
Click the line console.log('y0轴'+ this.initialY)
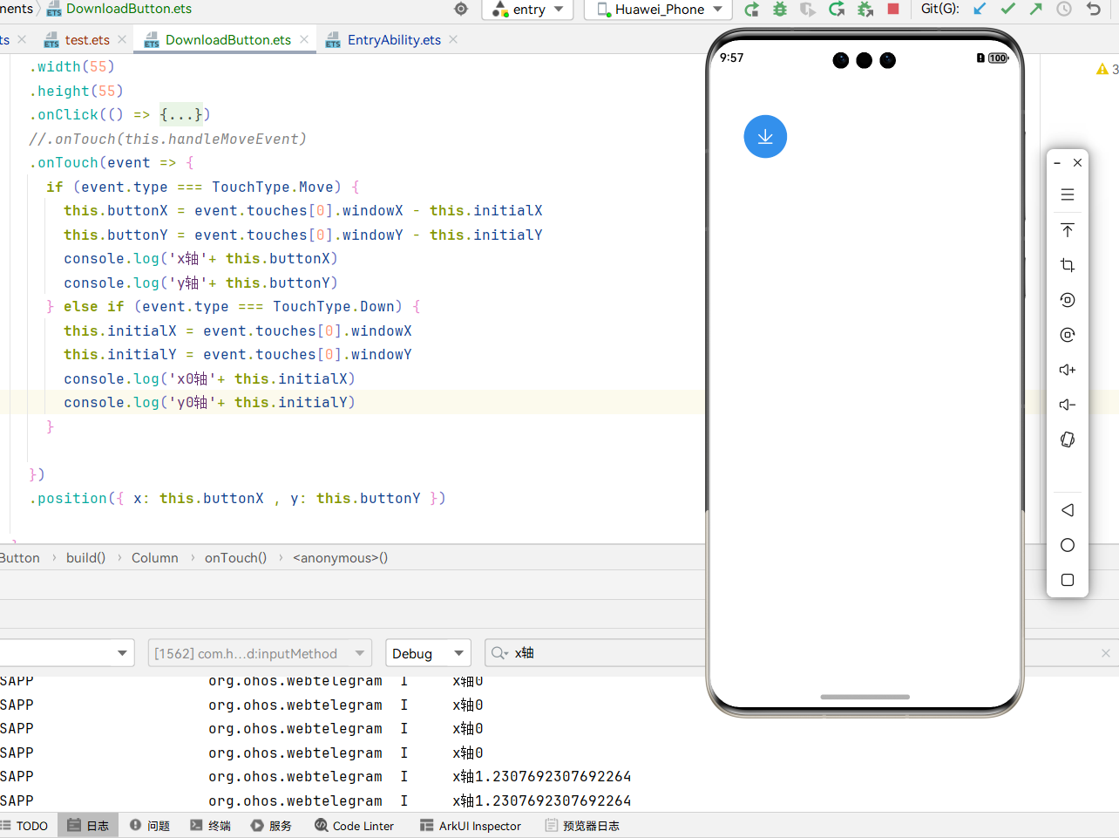[209, 402]
